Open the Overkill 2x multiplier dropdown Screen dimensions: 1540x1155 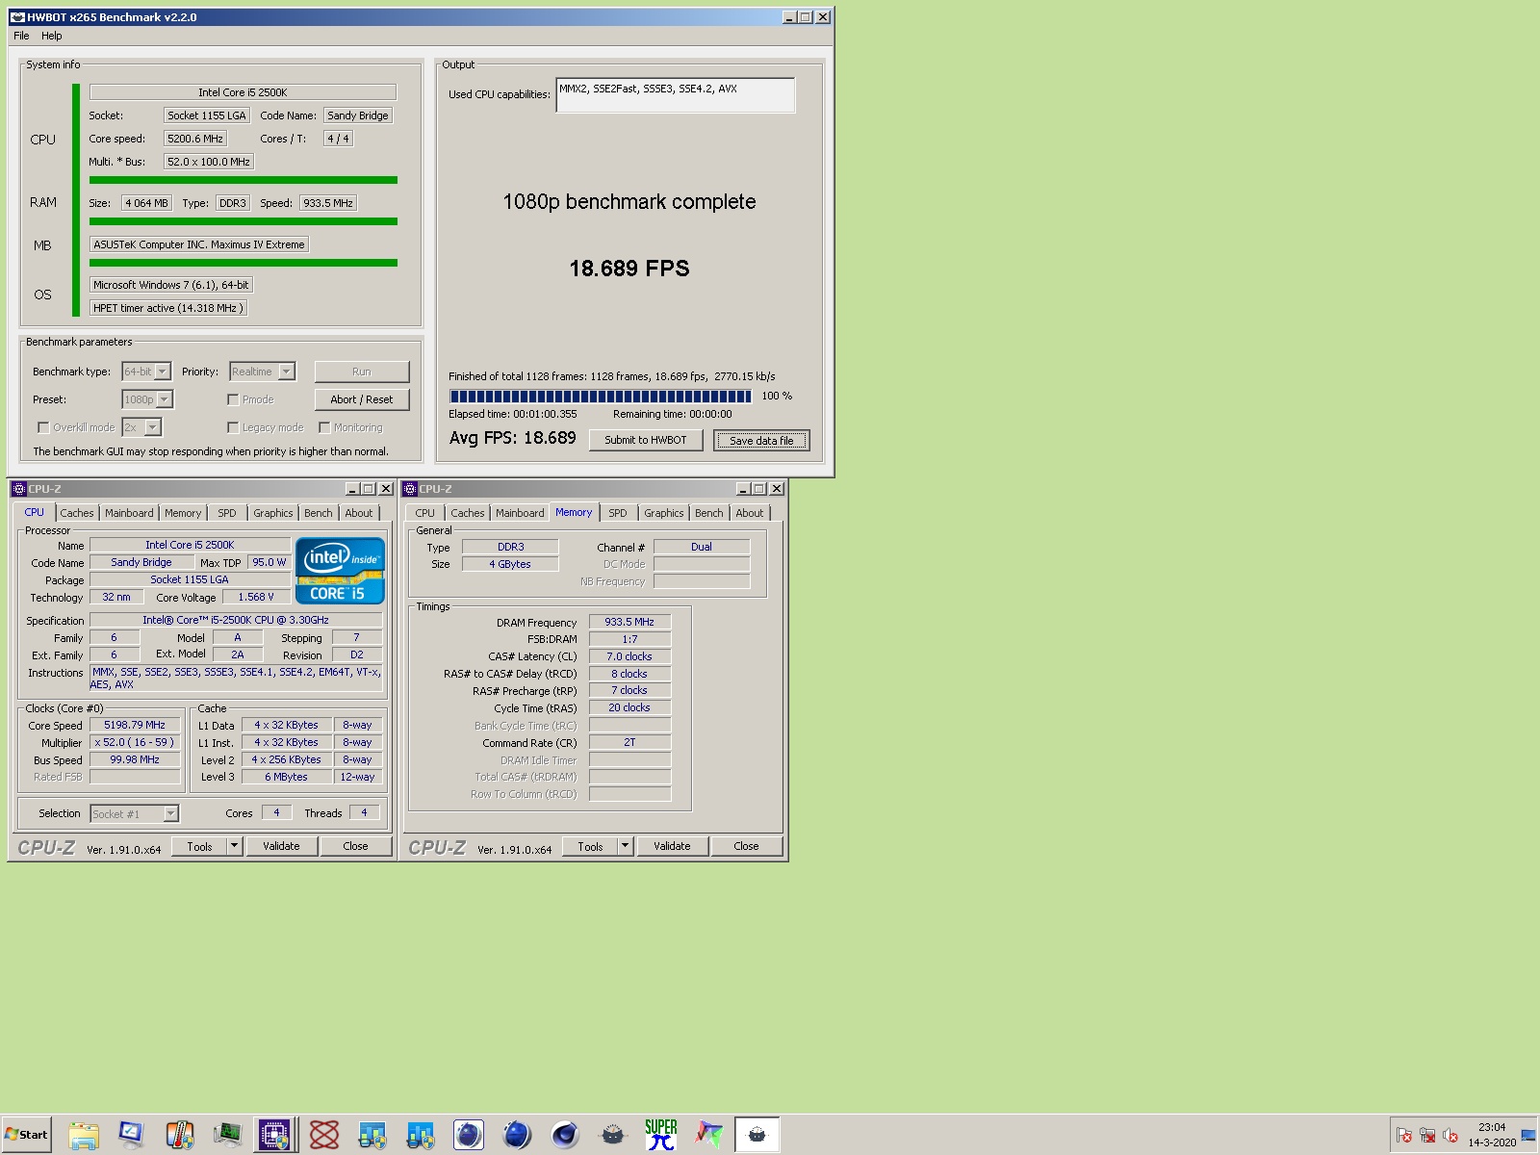tap(141, 427)
